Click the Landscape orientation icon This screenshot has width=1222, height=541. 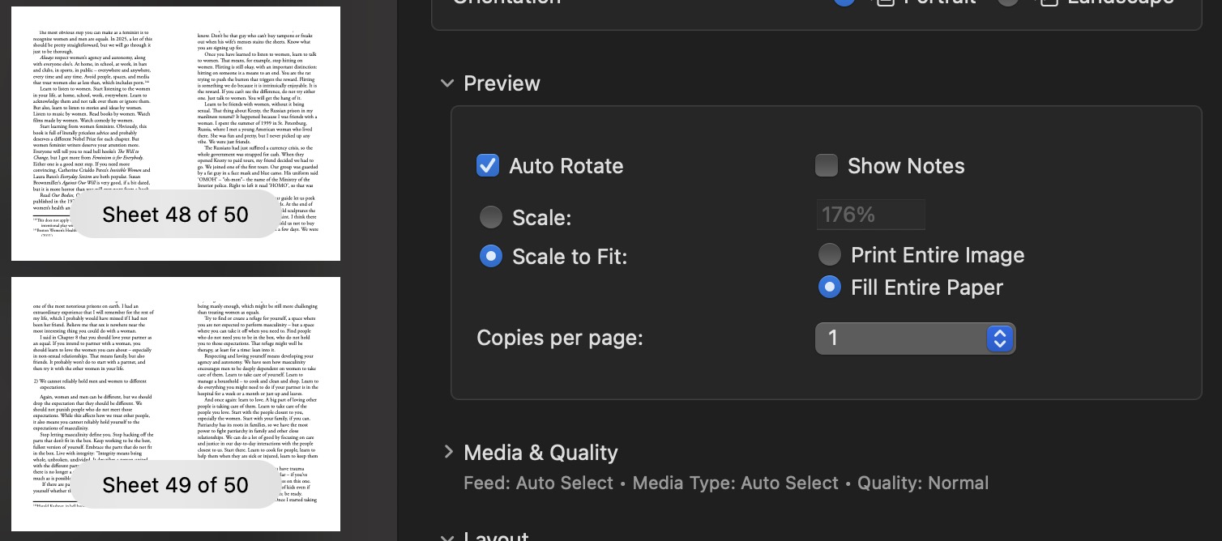pos(1049,3)
